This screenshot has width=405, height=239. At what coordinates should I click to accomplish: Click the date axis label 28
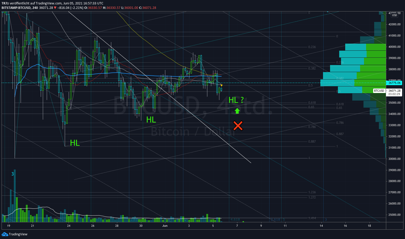click(x=117, y=226)
